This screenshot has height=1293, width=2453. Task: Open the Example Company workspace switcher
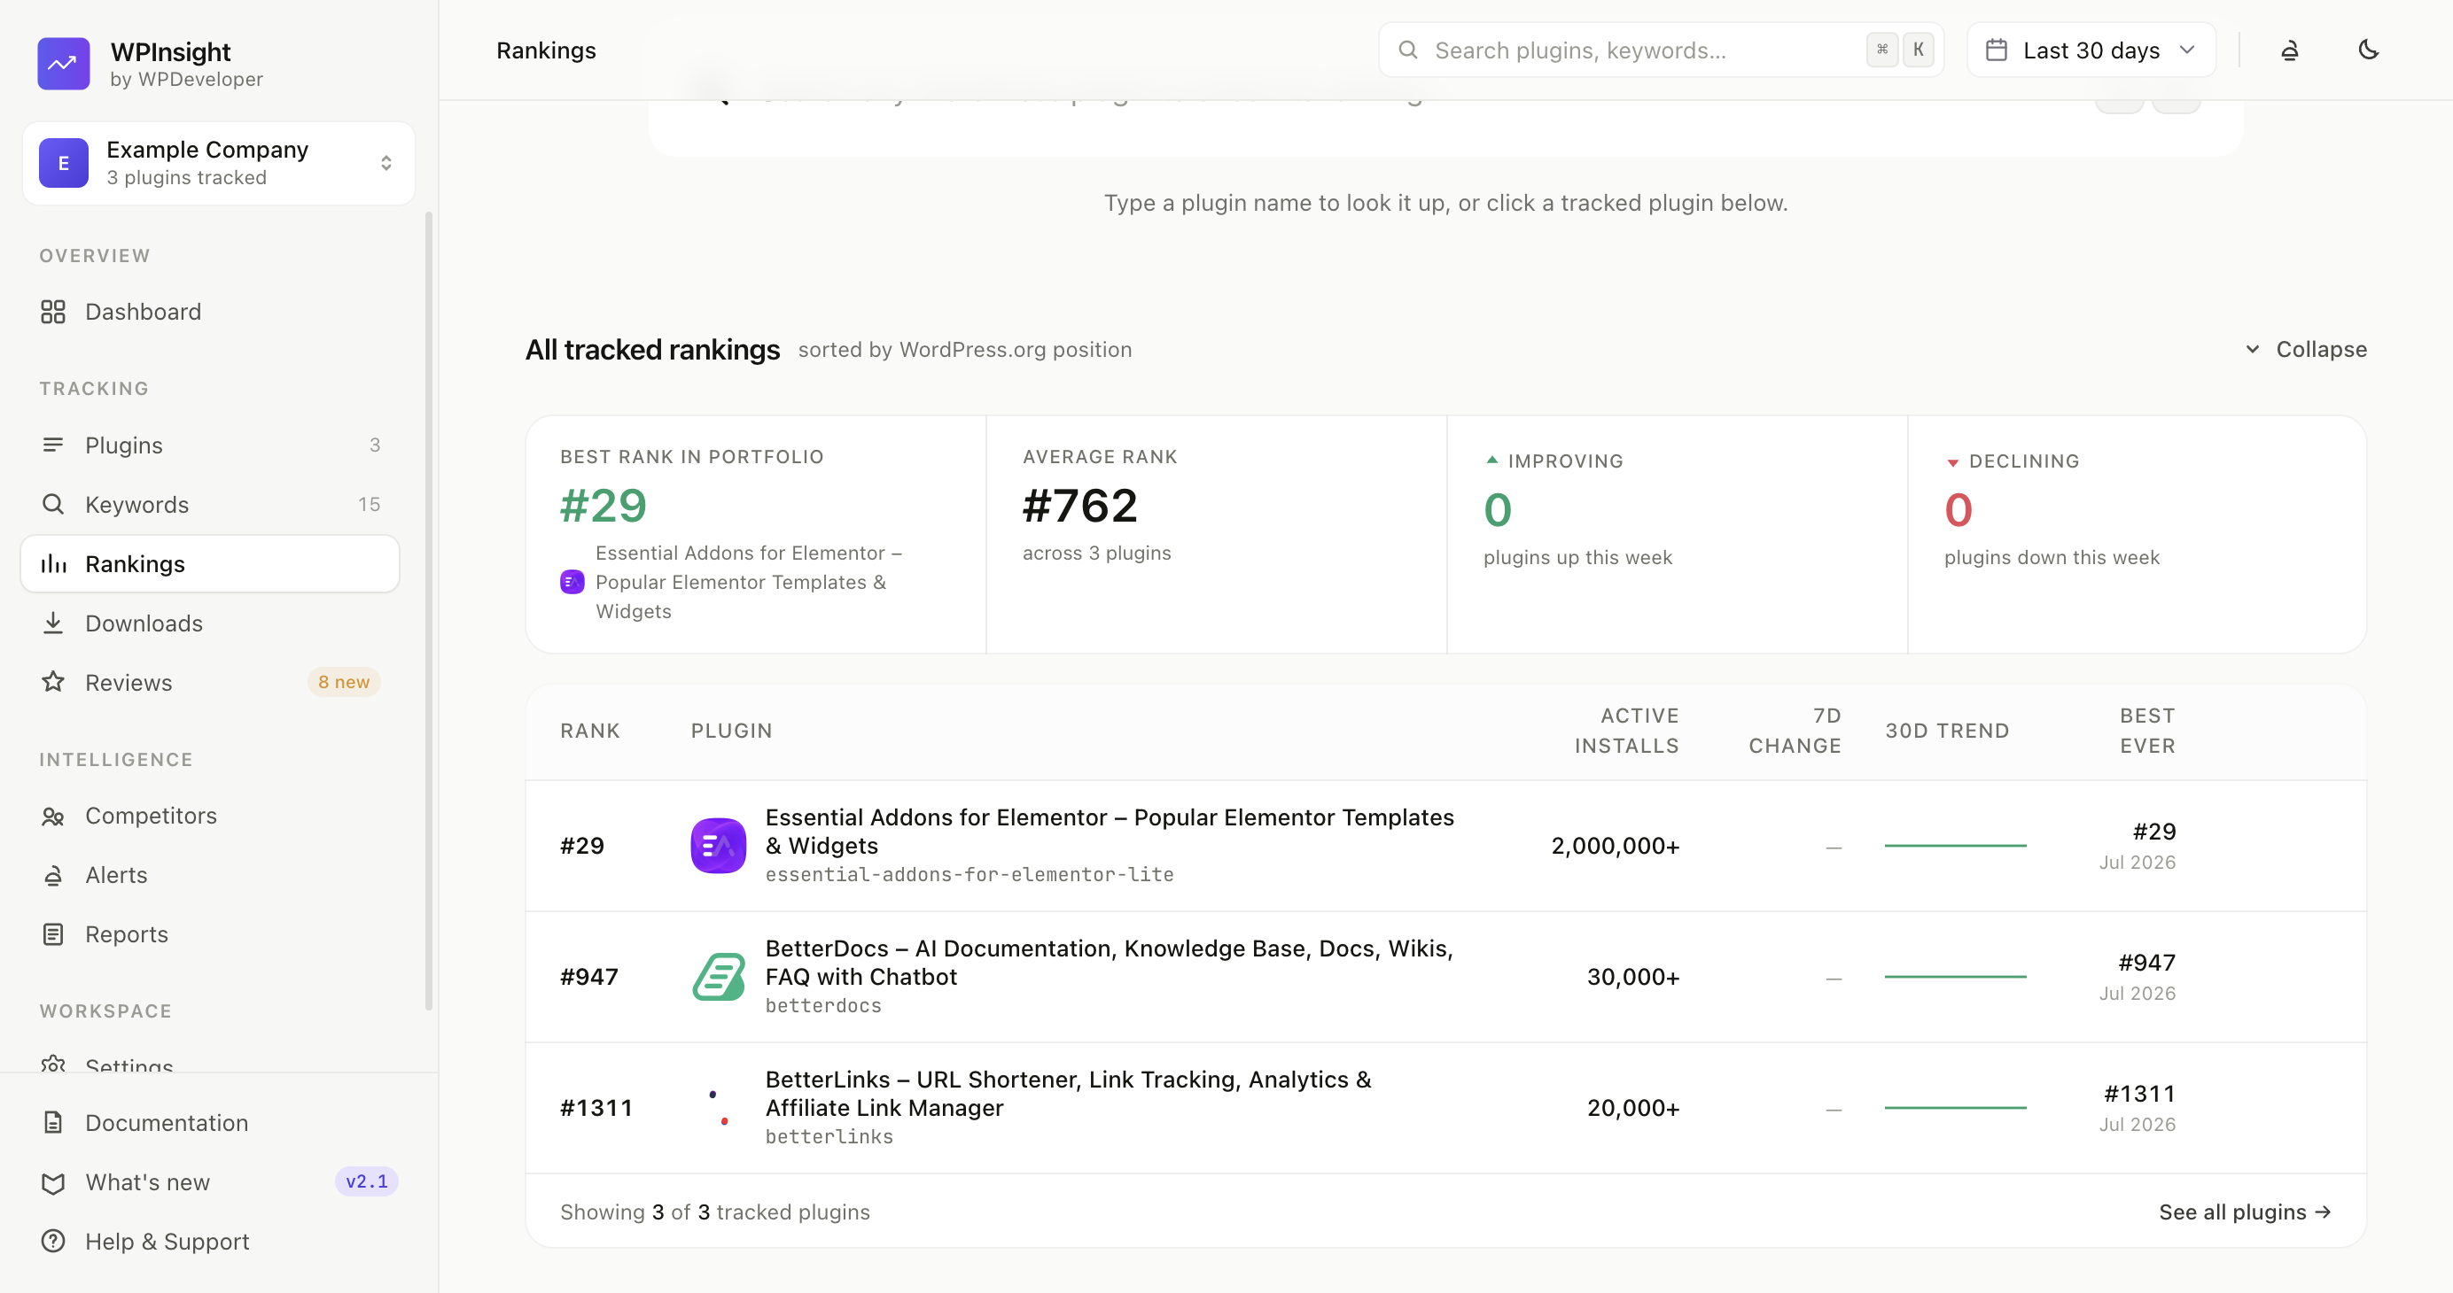(218, 163)
